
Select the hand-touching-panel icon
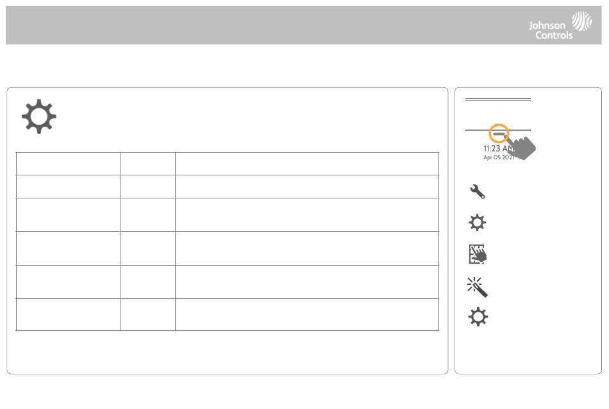tap(478, 254)
